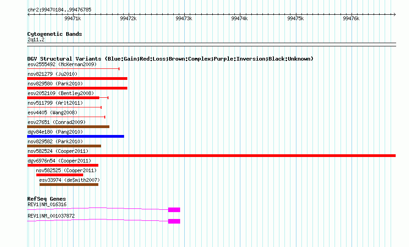
Task: Click the brown complex bar under esv27651
Action: point(68,127)
